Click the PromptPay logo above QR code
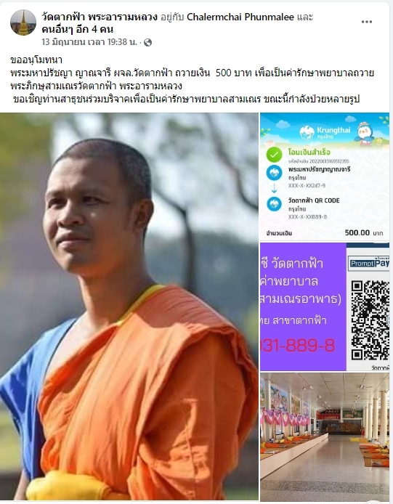The width and height of the screenshot is (393, 504). [369, 263]
